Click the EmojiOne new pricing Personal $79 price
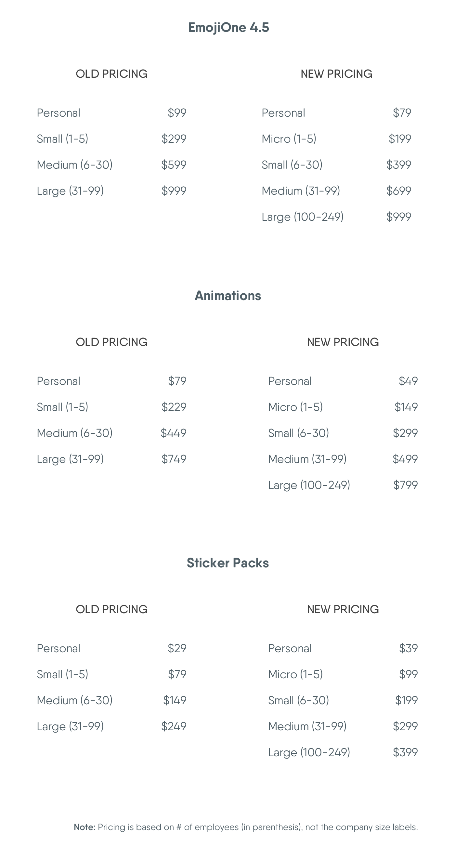 [402, 113]
